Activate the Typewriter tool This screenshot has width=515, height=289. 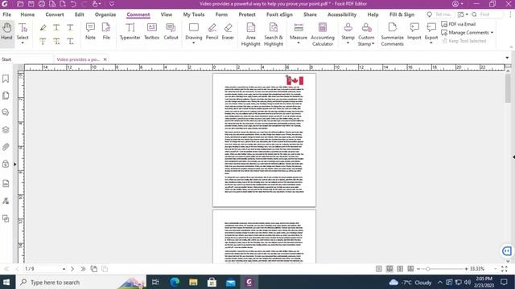(x=130, y=31)
